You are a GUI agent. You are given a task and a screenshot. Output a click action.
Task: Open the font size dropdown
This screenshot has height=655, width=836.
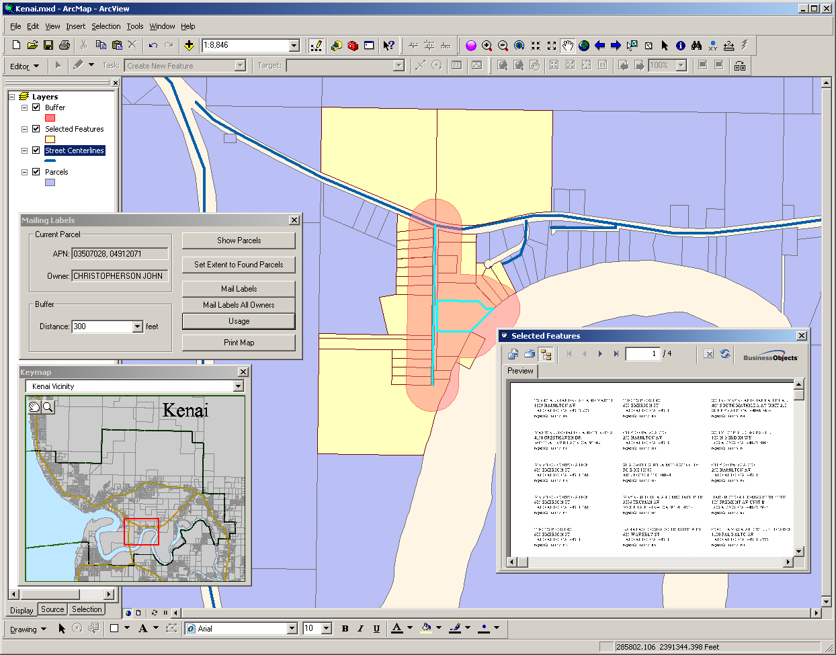coord(327,628)
